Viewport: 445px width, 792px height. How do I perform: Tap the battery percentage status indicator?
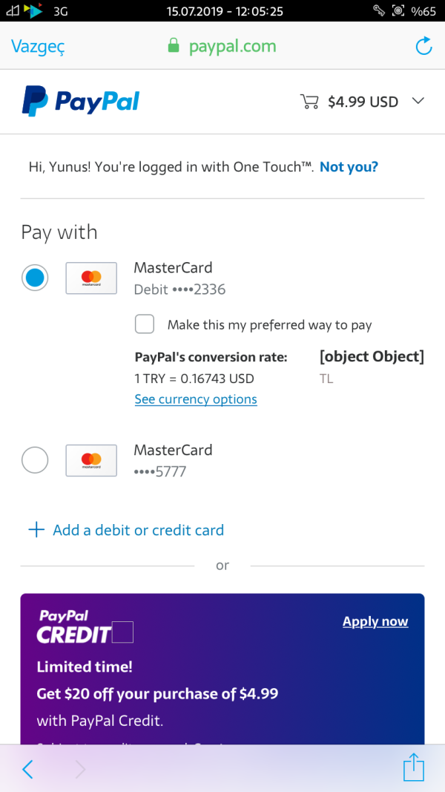click(423, 10)
